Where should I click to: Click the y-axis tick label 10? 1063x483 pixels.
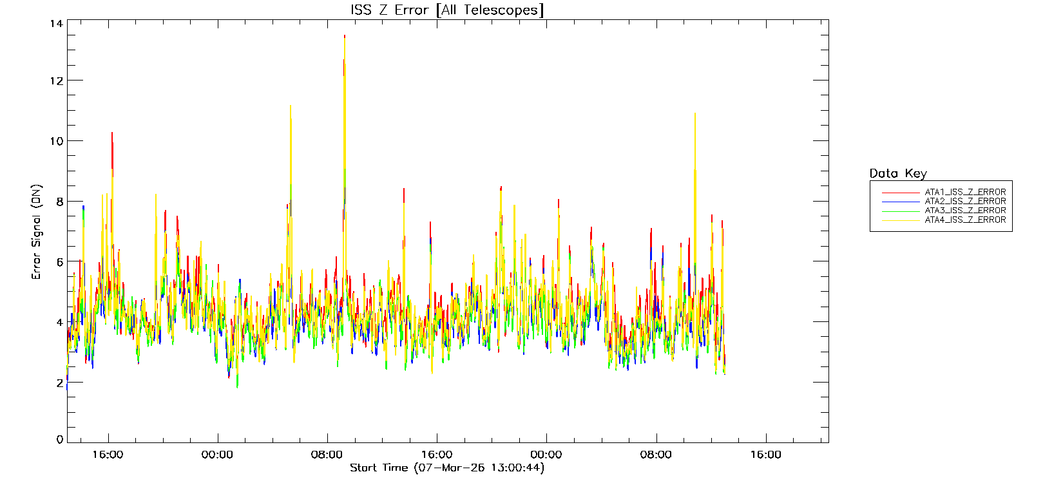[x=56, y=140]
